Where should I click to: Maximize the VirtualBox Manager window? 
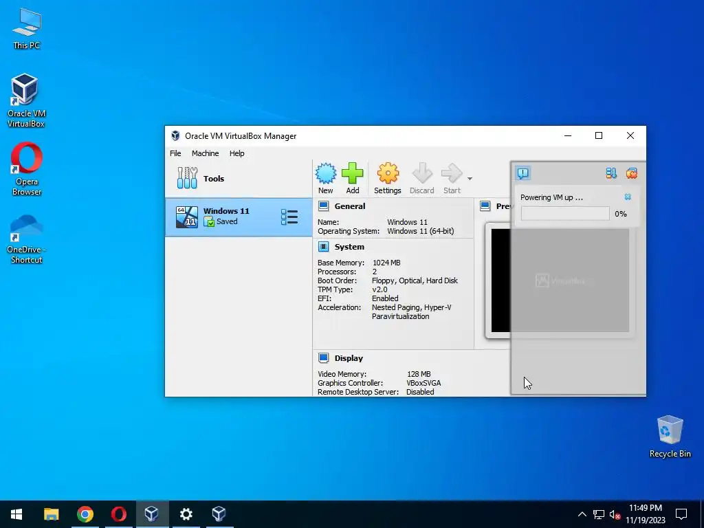599,135
